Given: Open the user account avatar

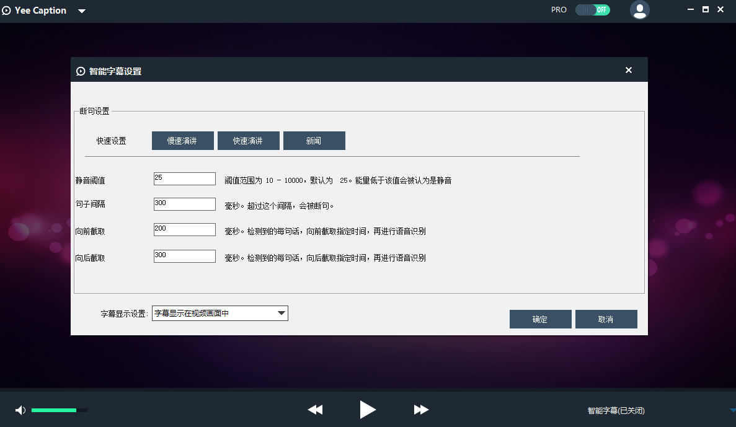Looking at the screenshot, I should click(639, 10).
